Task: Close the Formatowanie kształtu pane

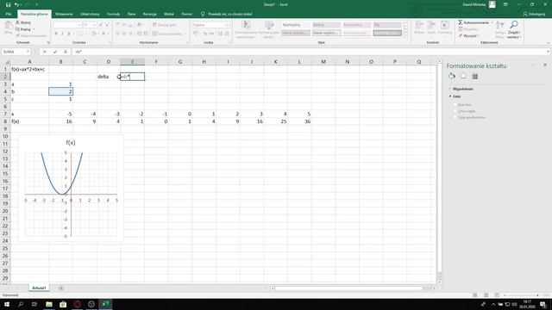Action: tap(545, 65)
